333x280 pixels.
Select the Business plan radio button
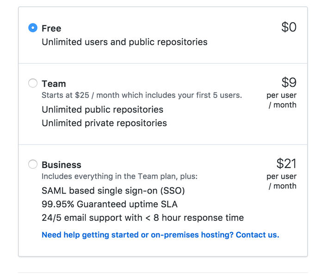(x=33, y=164)
